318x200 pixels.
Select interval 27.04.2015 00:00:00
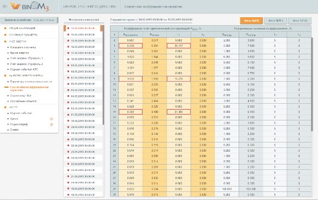83,139
